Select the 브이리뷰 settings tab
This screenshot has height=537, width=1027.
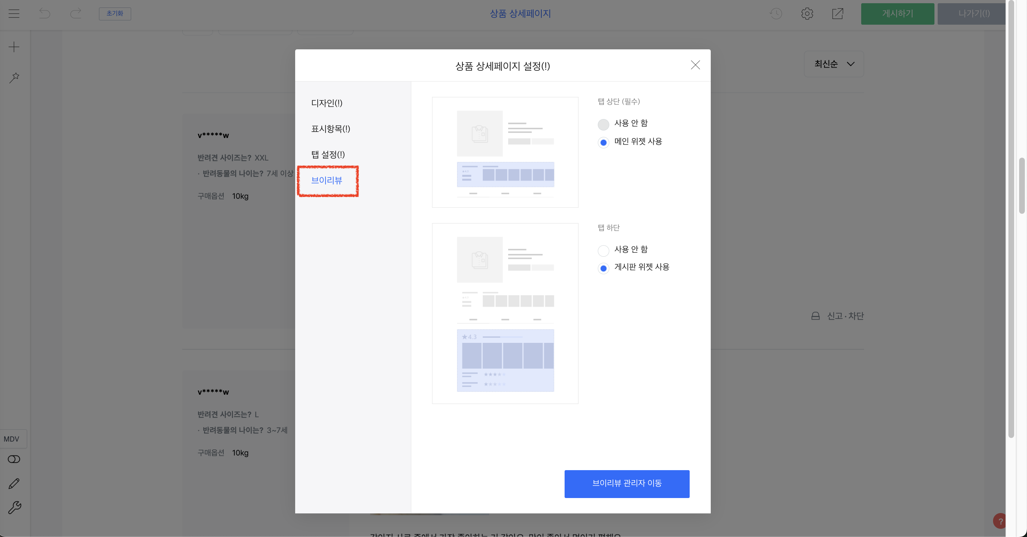[327, 181]
